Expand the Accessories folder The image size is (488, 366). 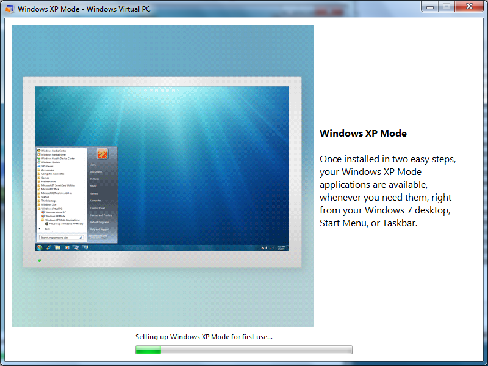[x=52, y=170]
